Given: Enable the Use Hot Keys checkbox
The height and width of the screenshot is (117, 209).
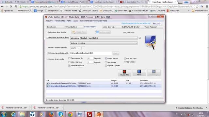Looking at the screenshot, I should (125, 58).
